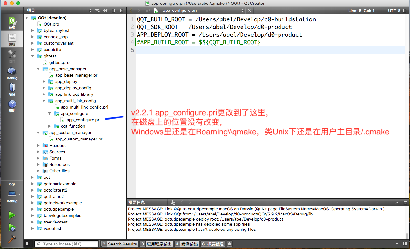Build project with hammer icon
Image resolution: width=410 pixels, height=249 pixels.
coord(12,239)
